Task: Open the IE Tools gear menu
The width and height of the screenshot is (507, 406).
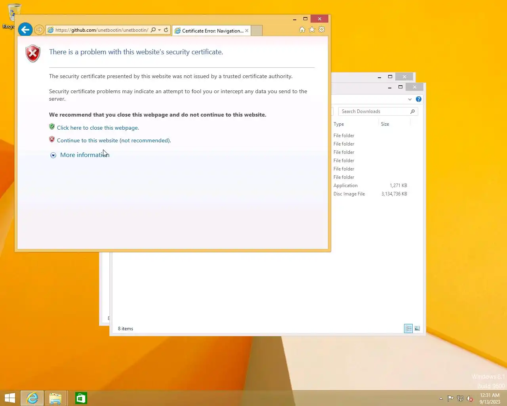Action: pos(322,30)
